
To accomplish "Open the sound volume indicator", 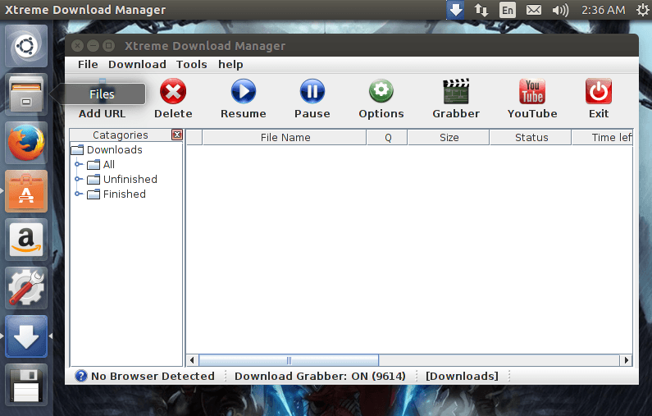I will pyautogui.click(x=560, y=10).
